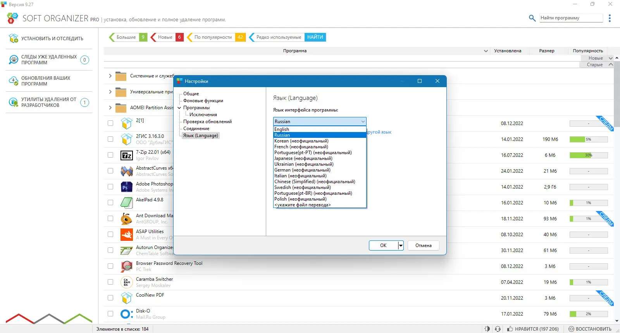Open Проверка обновлений settings section

pos(207,122)
